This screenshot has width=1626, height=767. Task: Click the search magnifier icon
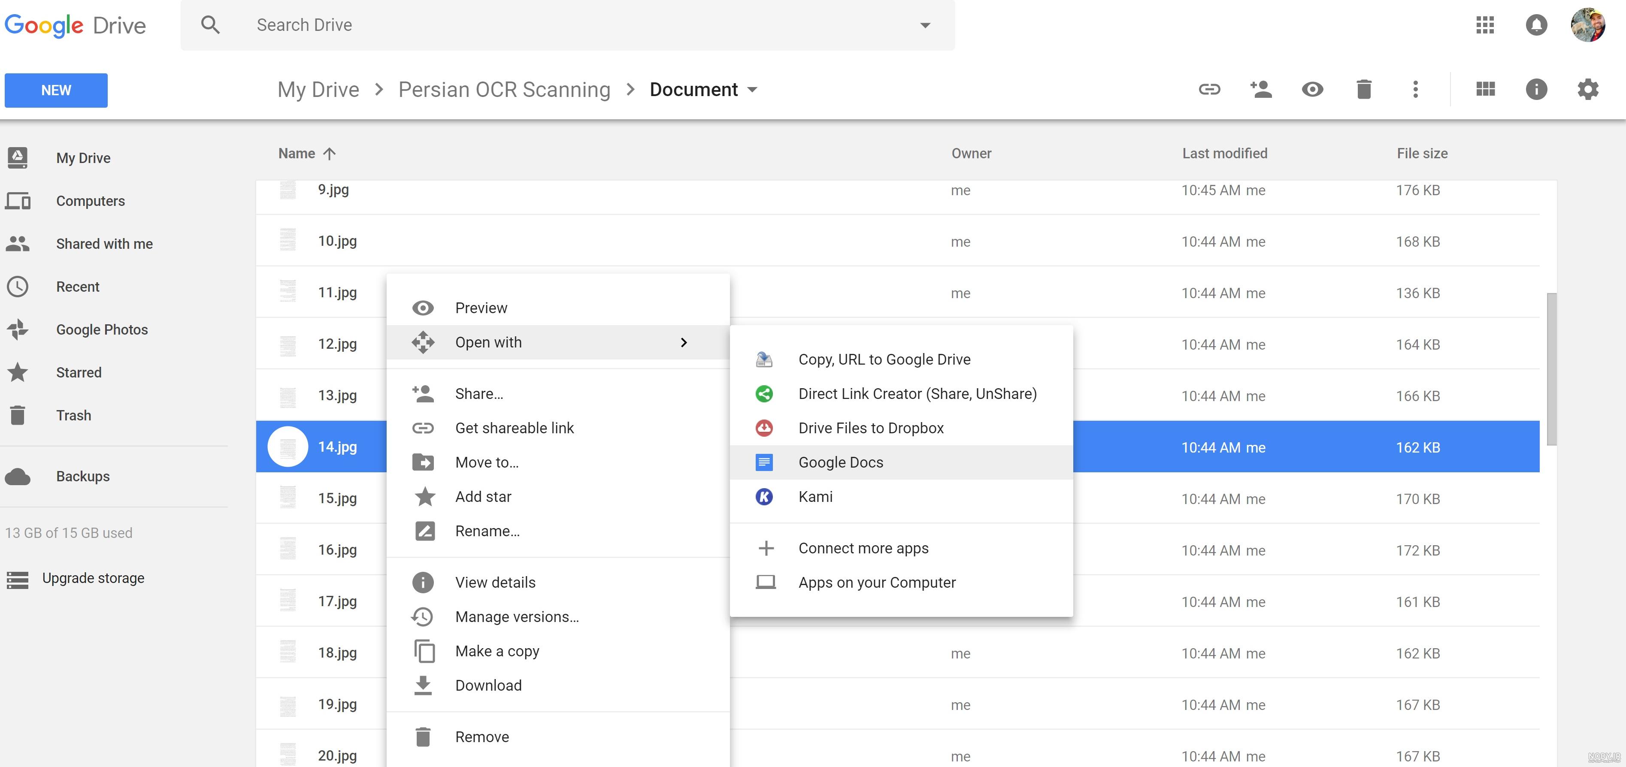click(210, 25)
